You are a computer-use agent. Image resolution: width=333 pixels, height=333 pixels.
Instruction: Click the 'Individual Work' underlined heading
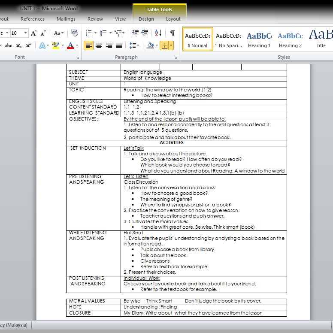pos(142,278)
